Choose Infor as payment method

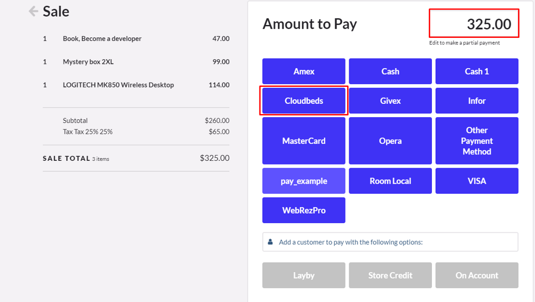[x=477, y=101]
